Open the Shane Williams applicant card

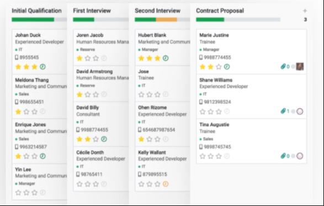(252, 97)
